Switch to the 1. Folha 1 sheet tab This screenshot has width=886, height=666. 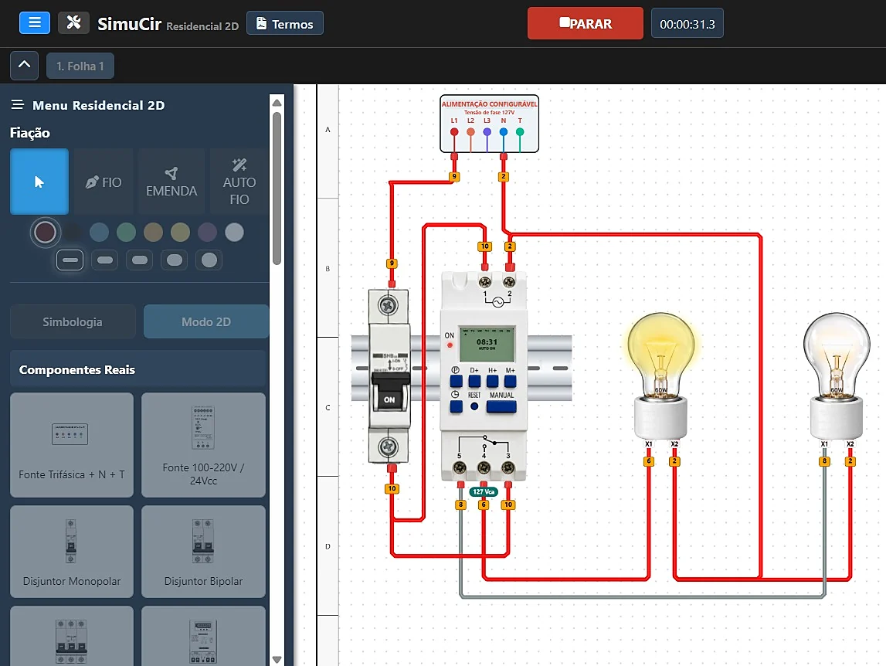80,66
